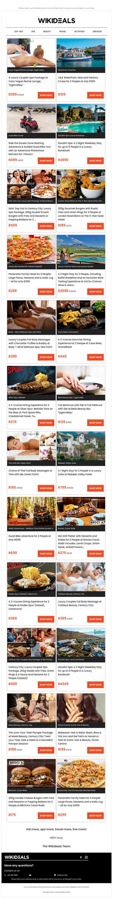Shop now for the R399 Coco Vogue spa deal
113x901 pixels.
point(46,95)
